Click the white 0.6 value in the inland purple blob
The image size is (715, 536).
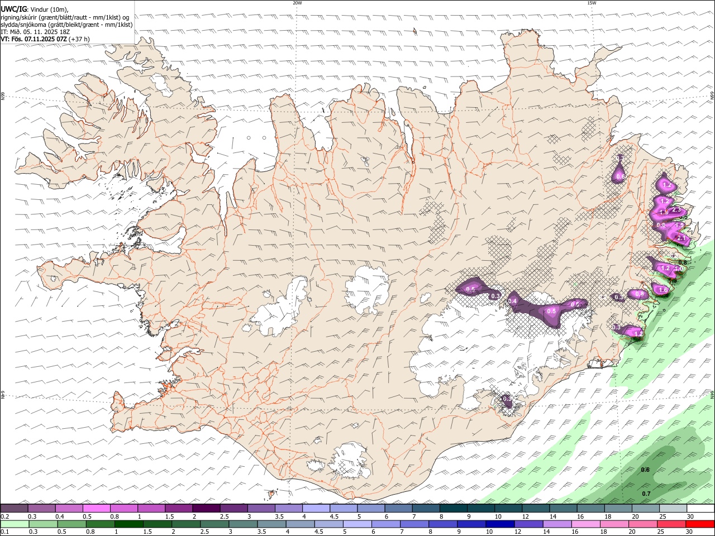tap(619, 177)
